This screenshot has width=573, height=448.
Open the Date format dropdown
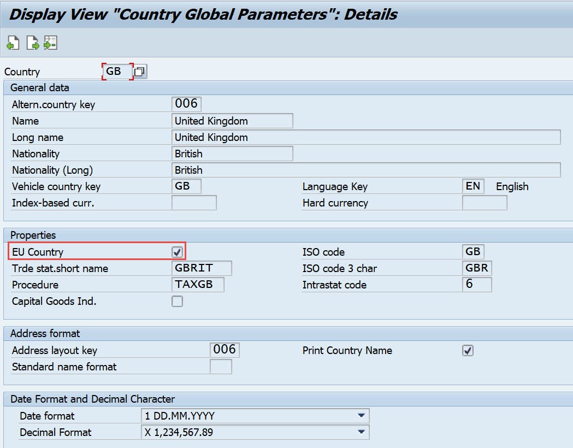[361, 415]
